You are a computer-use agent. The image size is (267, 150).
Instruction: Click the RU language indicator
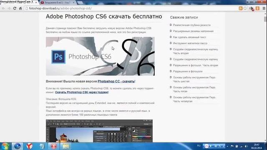(x=199, y=146)
